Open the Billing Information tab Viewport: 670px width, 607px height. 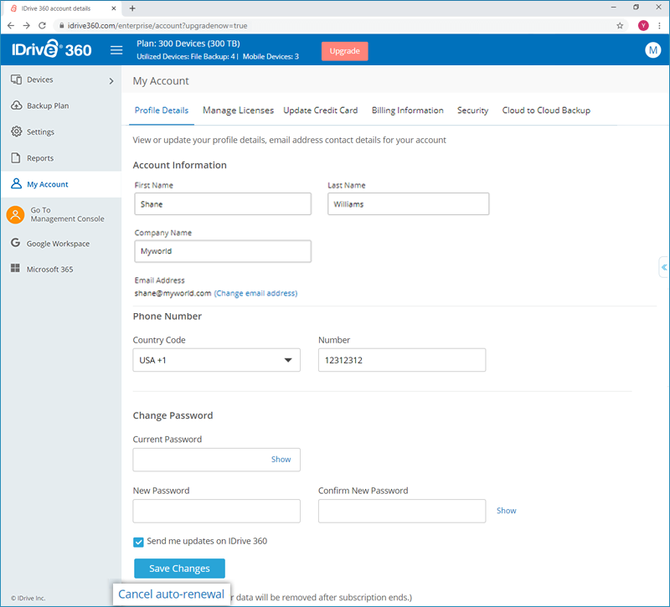(x=407, y=111)
